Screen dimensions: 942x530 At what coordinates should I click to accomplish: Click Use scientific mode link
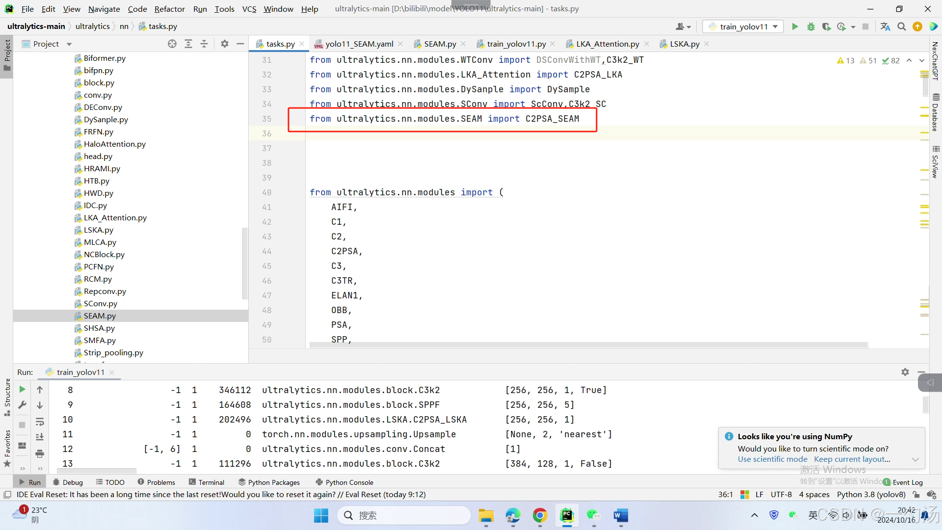(x=772, y=459)
